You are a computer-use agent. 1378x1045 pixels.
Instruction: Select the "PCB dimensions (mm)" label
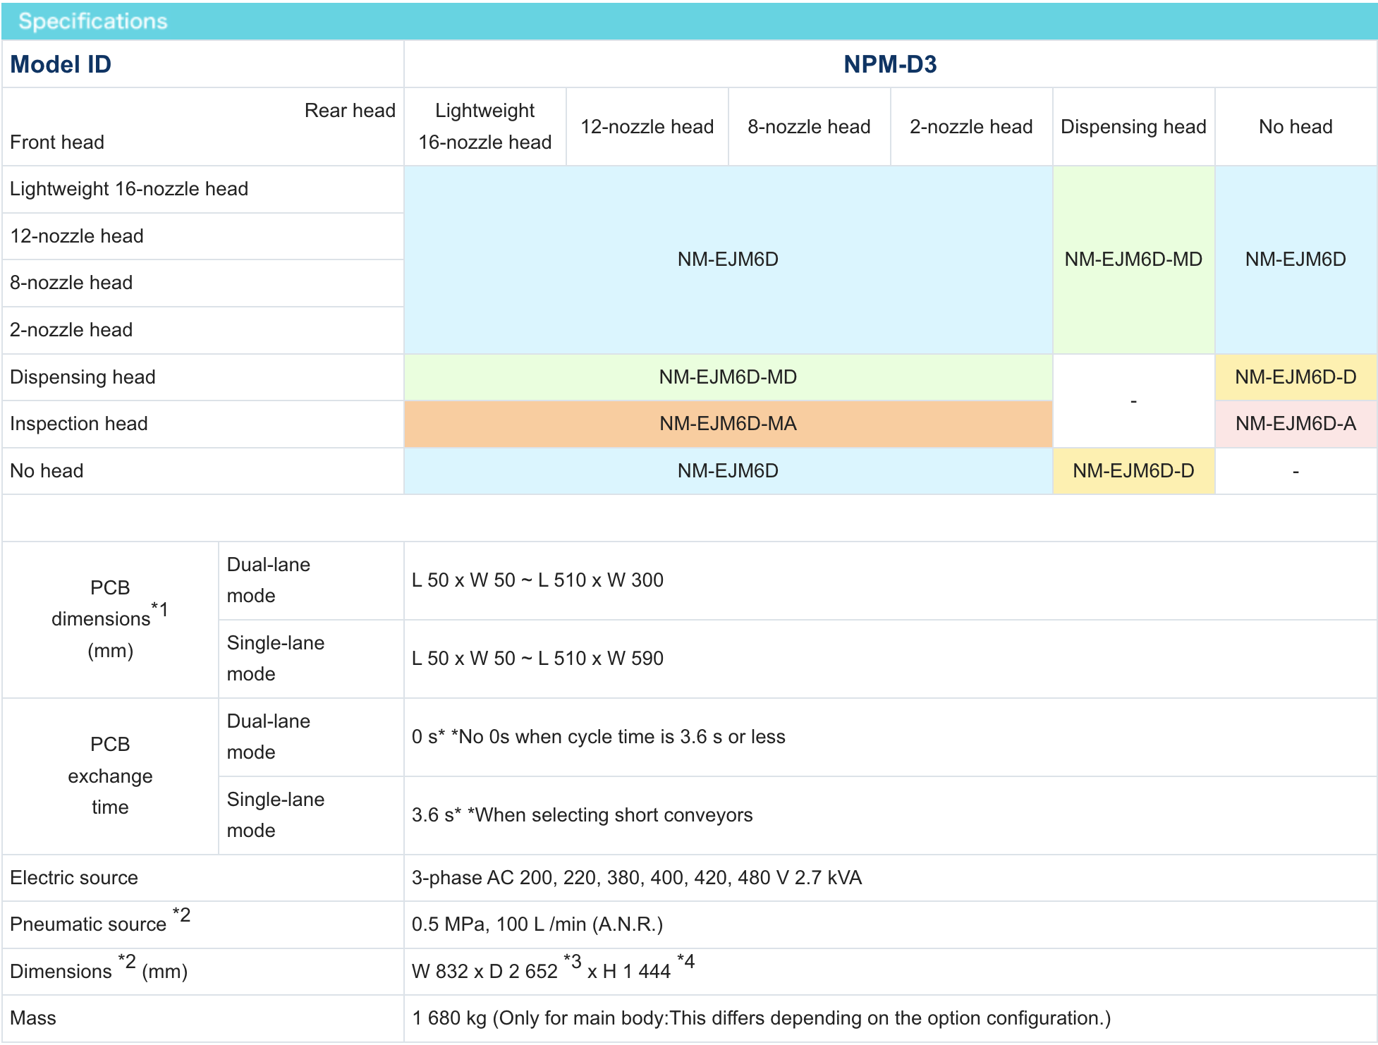[x=110, y=619]
